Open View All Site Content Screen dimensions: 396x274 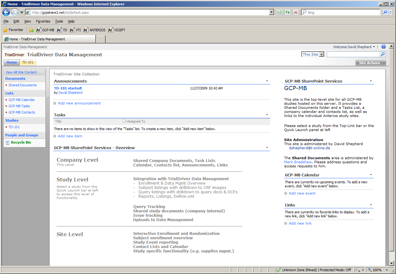pos(21,72)
